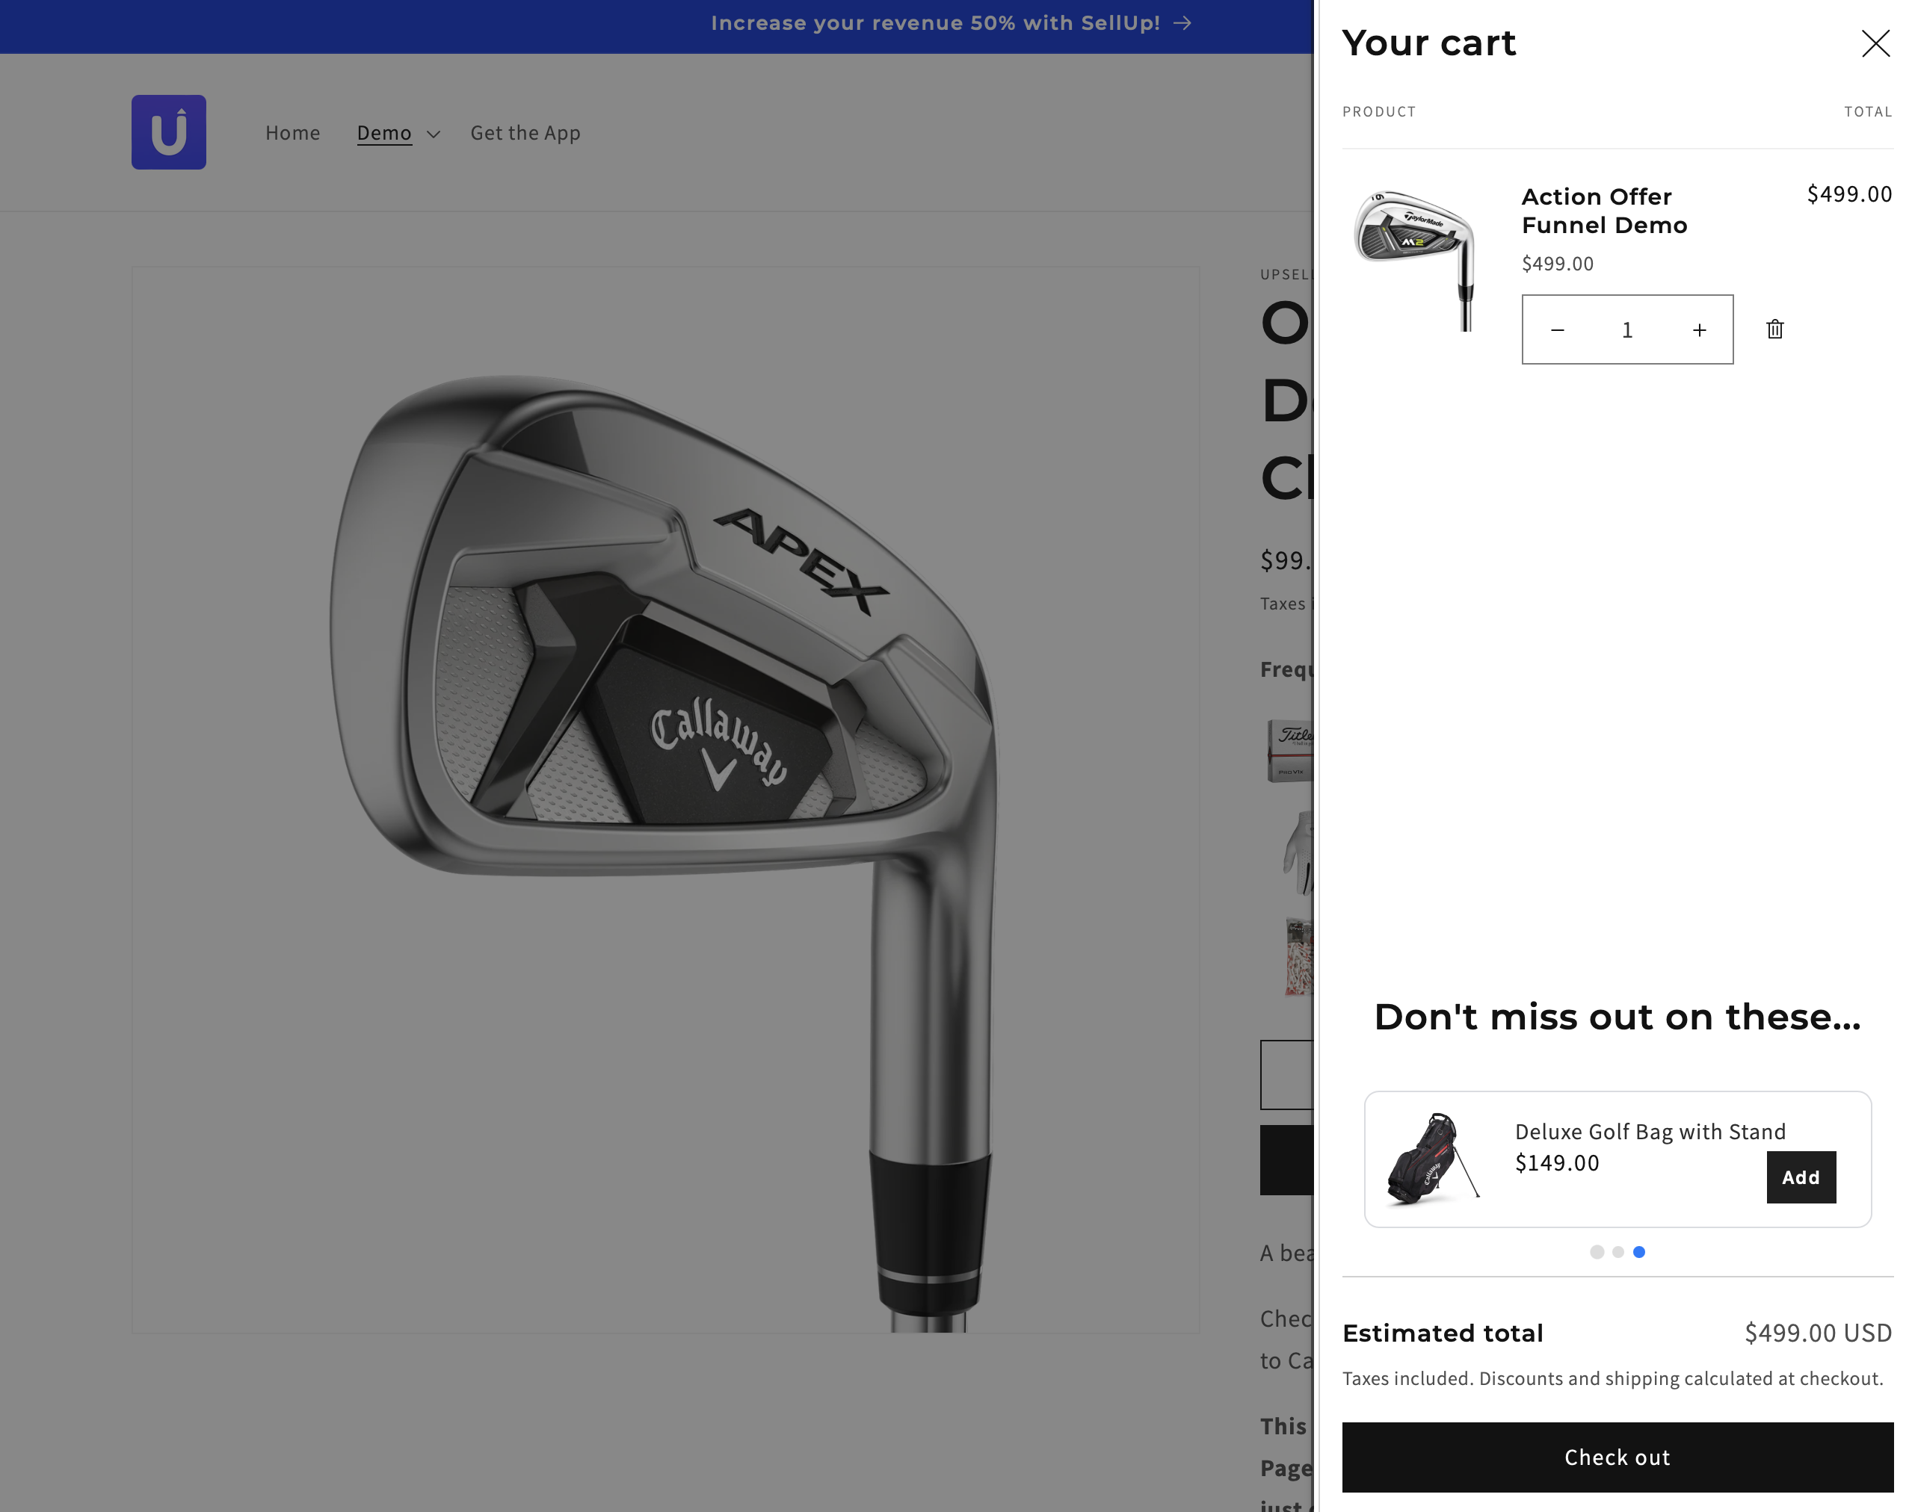Click the quantity input field
1912x1512 pixels.
click(x=1628, y=330)
